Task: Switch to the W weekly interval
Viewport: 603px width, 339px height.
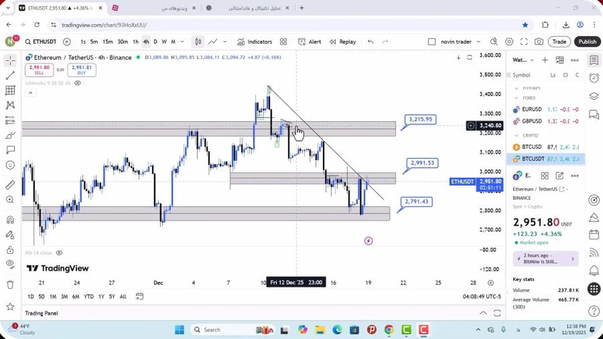Action: coord(164,42)
